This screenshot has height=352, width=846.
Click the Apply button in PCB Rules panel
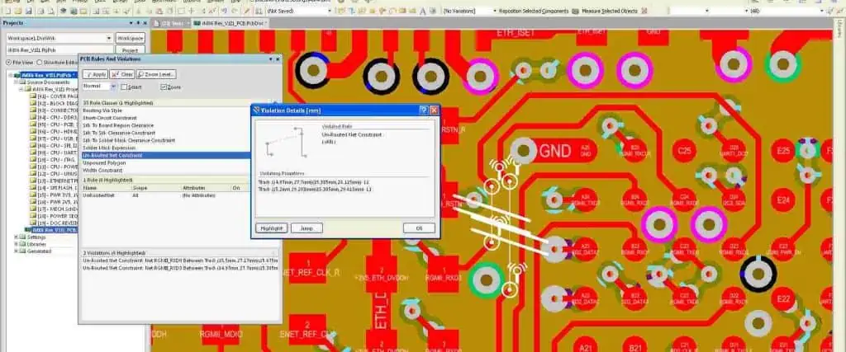click(x=95, y=74)
